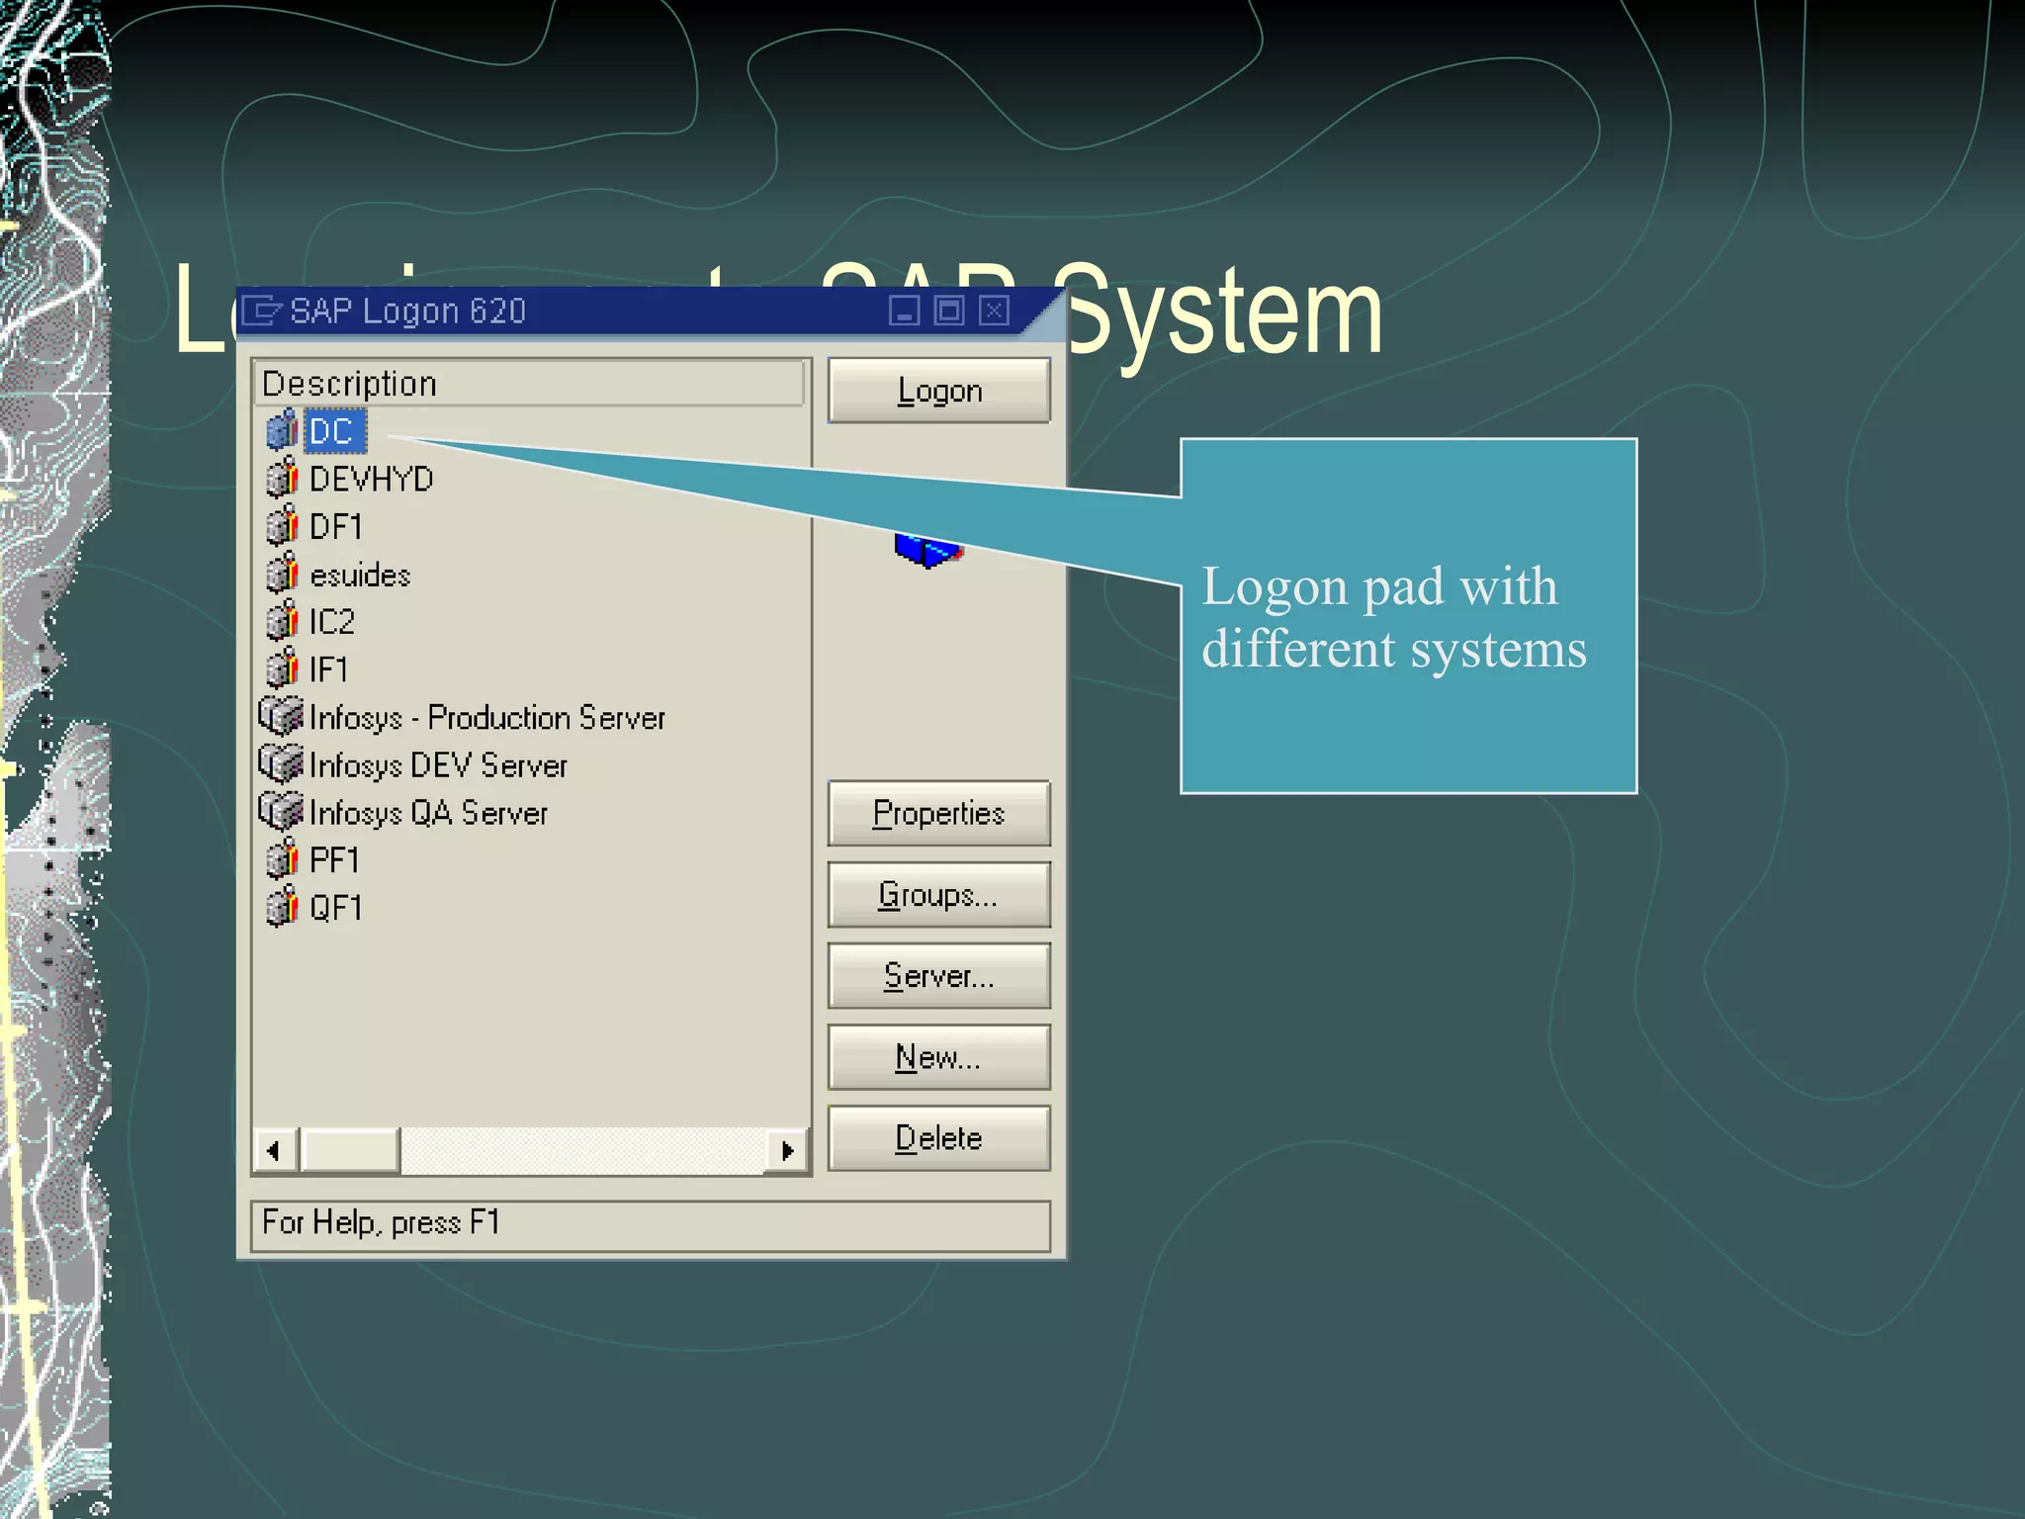Click the PF1 server icon
Viewport: 2025px width, 1519px height.
click(282, 859)
